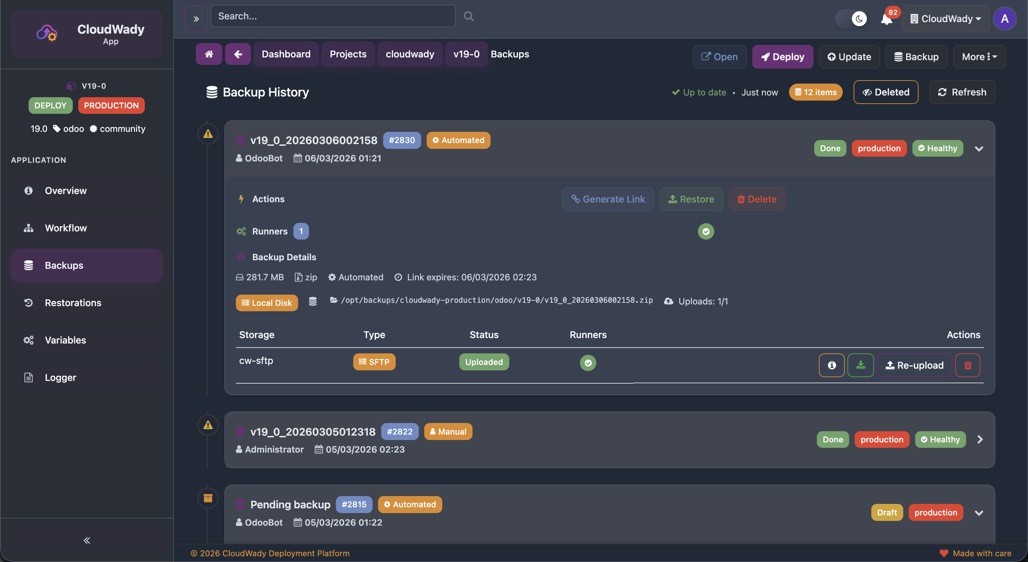Click the green runner status circle
The height and width of the screenshot is (562, 1028).
[705, 231]
